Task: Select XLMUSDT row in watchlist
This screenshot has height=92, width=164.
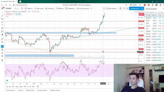Action: 154,58
